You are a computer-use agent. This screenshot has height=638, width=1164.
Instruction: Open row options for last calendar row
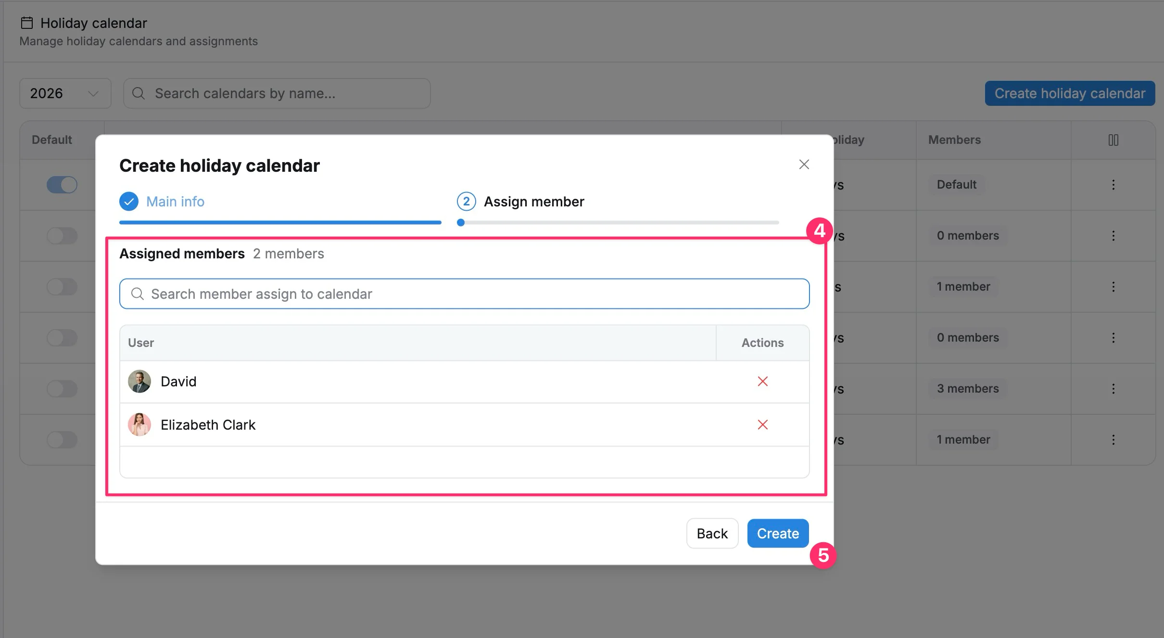[x=1113, y=440]
